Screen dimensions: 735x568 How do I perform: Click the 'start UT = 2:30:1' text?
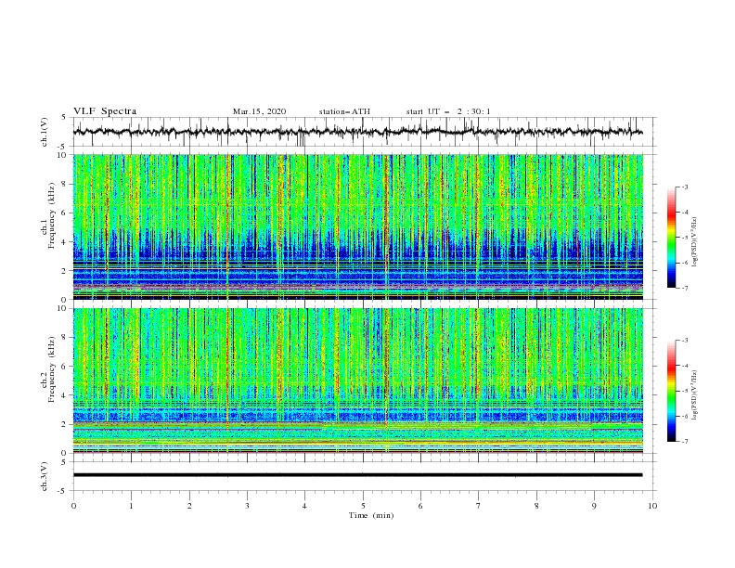tap(448, 111)
